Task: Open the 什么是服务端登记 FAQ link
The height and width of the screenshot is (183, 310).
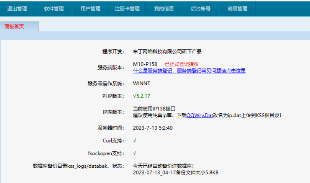Action: (x=189, y=71)
